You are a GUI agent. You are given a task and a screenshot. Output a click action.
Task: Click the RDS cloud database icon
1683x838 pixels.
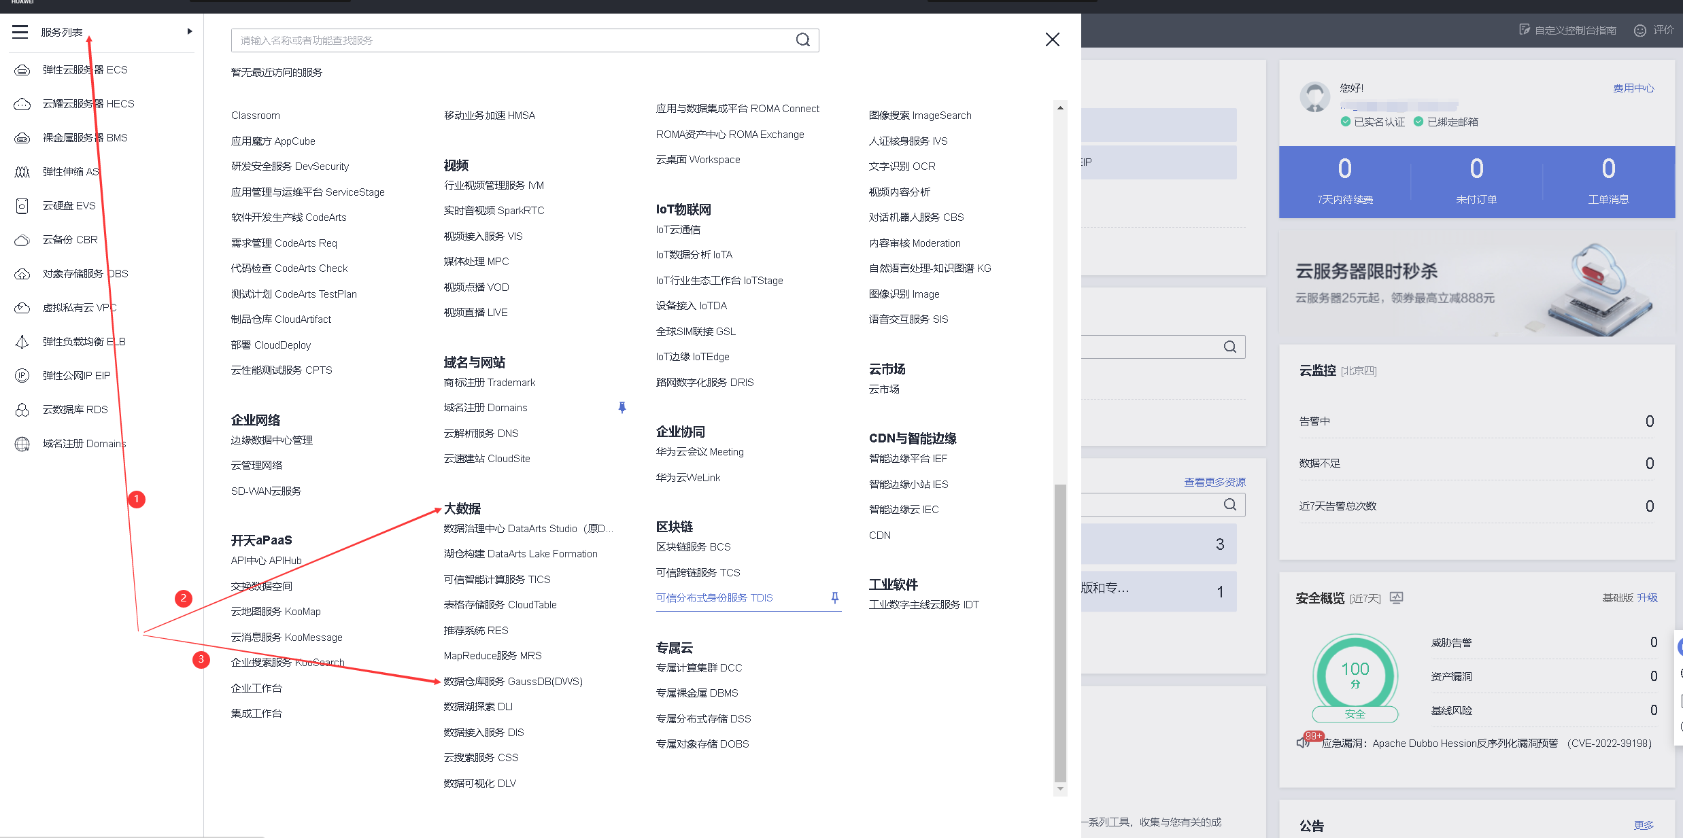tap(22, 410)
